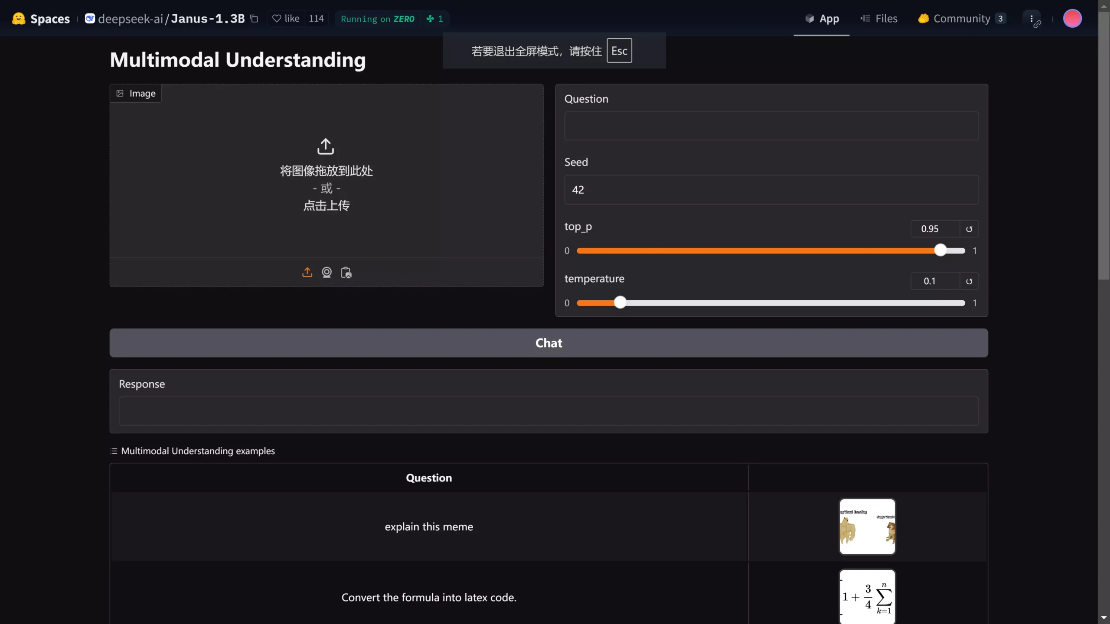Viewport: 1110px width, 624px height.
Task: Click the Question text input field
Action: pyautogui.click(x=771, y=126)
